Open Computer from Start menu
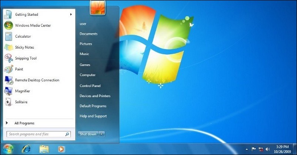Viewport: 297px width, 155px height. tap(87, 75)
